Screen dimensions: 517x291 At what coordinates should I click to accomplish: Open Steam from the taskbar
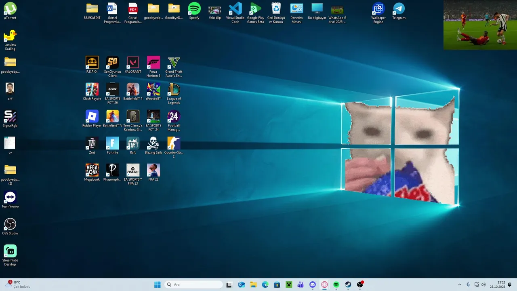coord(348,285)
